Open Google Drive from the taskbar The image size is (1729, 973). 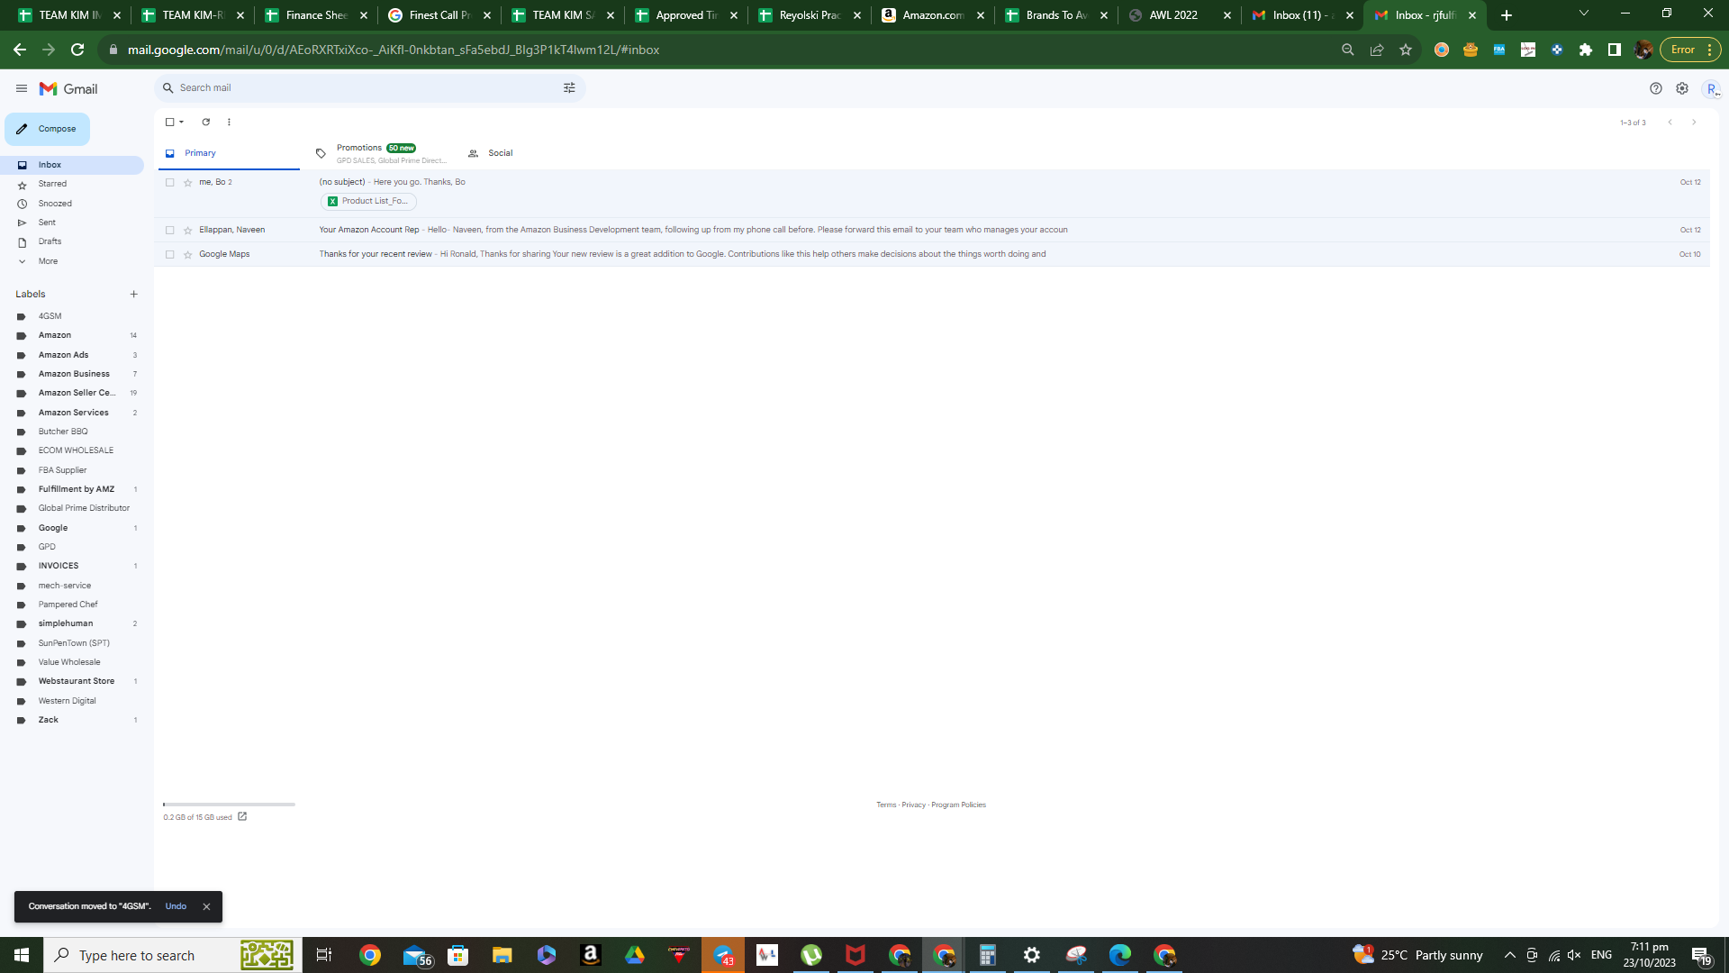coord(635,955)
